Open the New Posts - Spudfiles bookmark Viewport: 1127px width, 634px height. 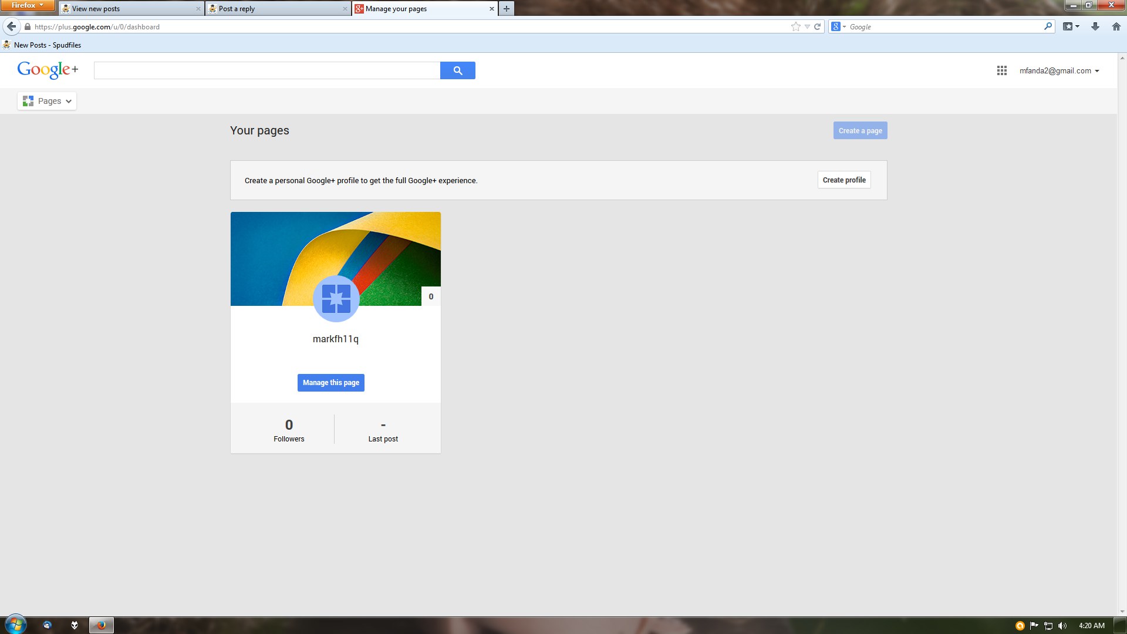click(42, 45)
